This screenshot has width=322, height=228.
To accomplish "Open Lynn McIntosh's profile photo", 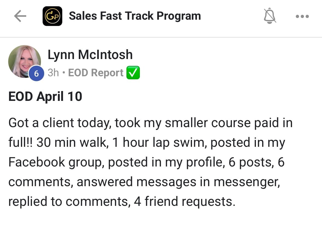I will (x=24, y=61).
